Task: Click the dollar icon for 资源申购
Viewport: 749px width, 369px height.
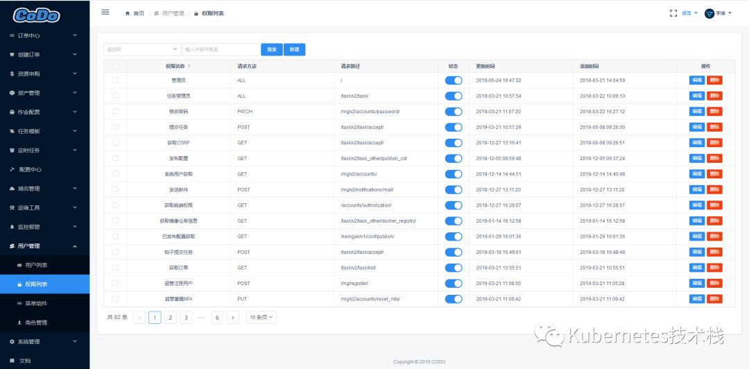Action: pyautogui.click(x=12, y=74)
